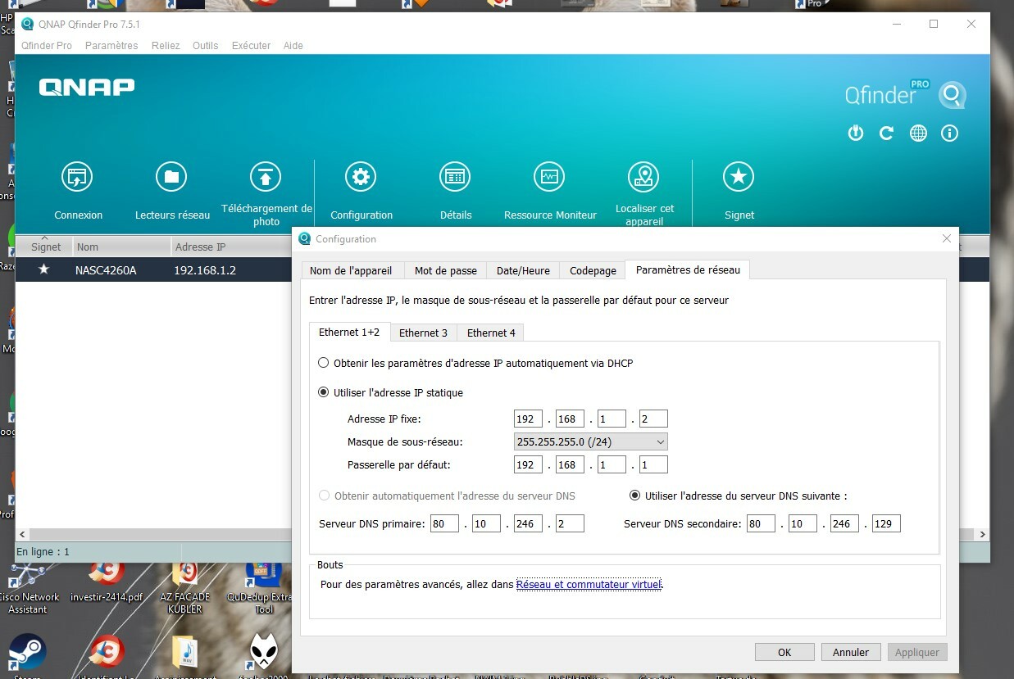Click first octet of Serveur DNS primaire

pos(444,523)
